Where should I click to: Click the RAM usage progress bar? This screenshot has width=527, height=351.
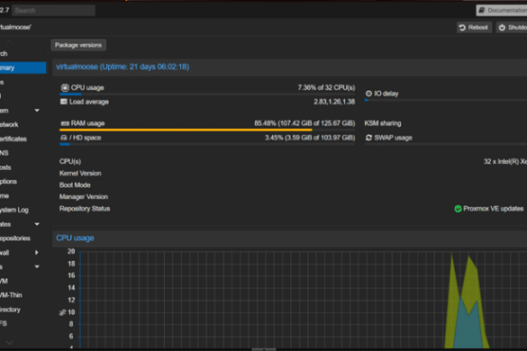pos(207,130)
